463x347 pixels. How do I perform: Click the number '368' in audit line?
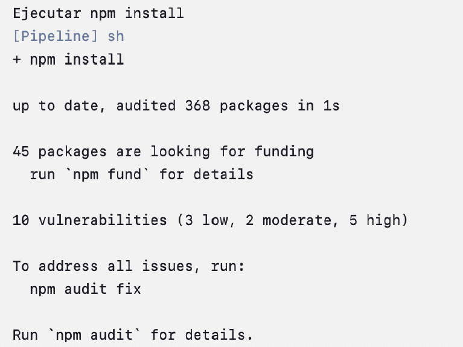pos(197,106)
